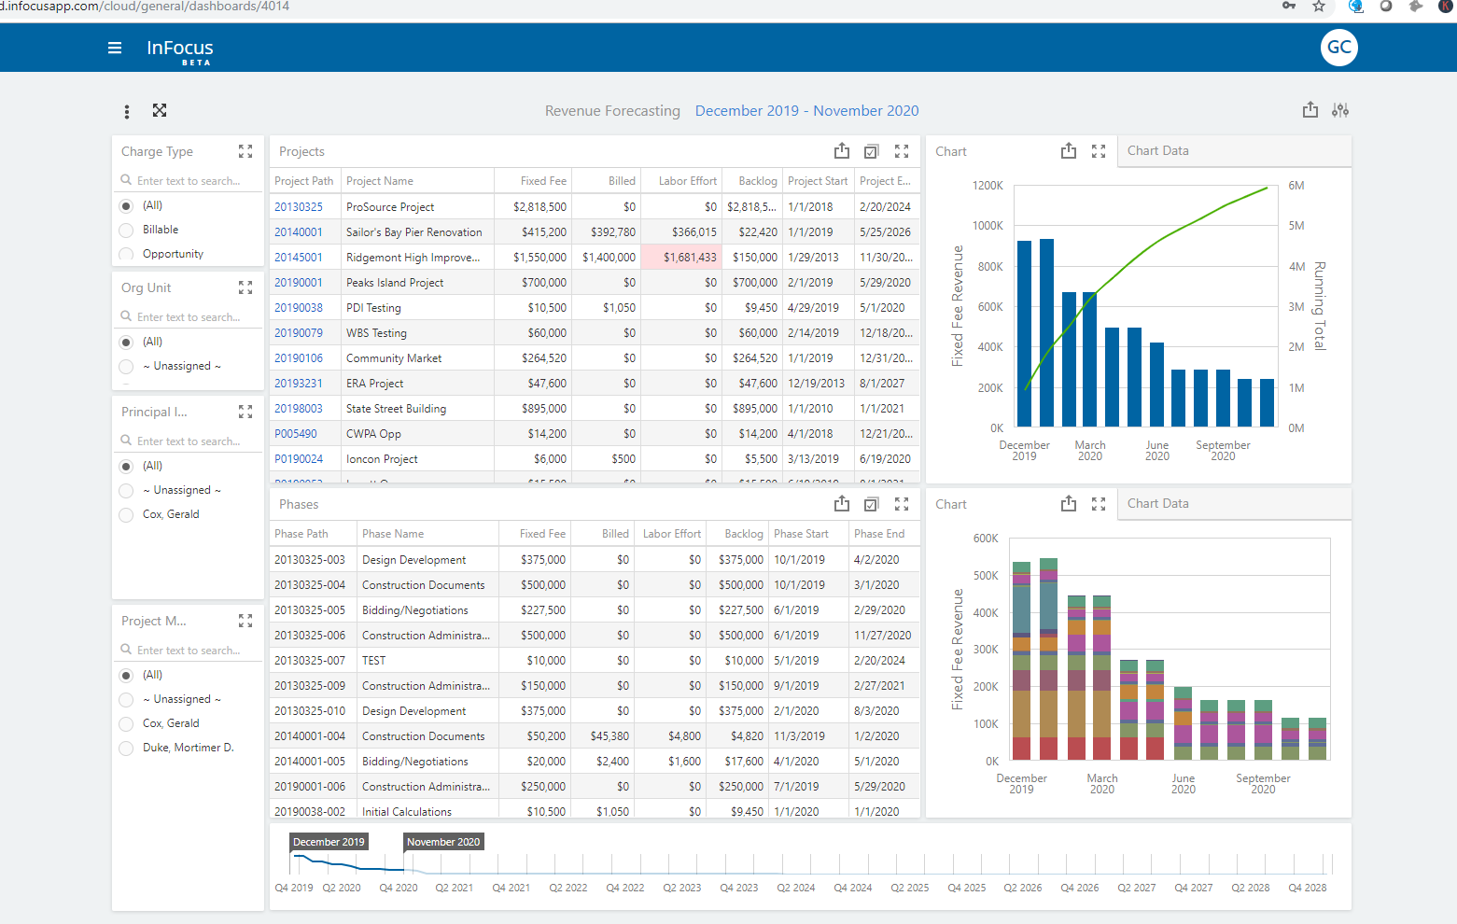This screenshot has width=1457, height=924.
Task: Switch to the Chart Data tab
Action: (1158, 150)
